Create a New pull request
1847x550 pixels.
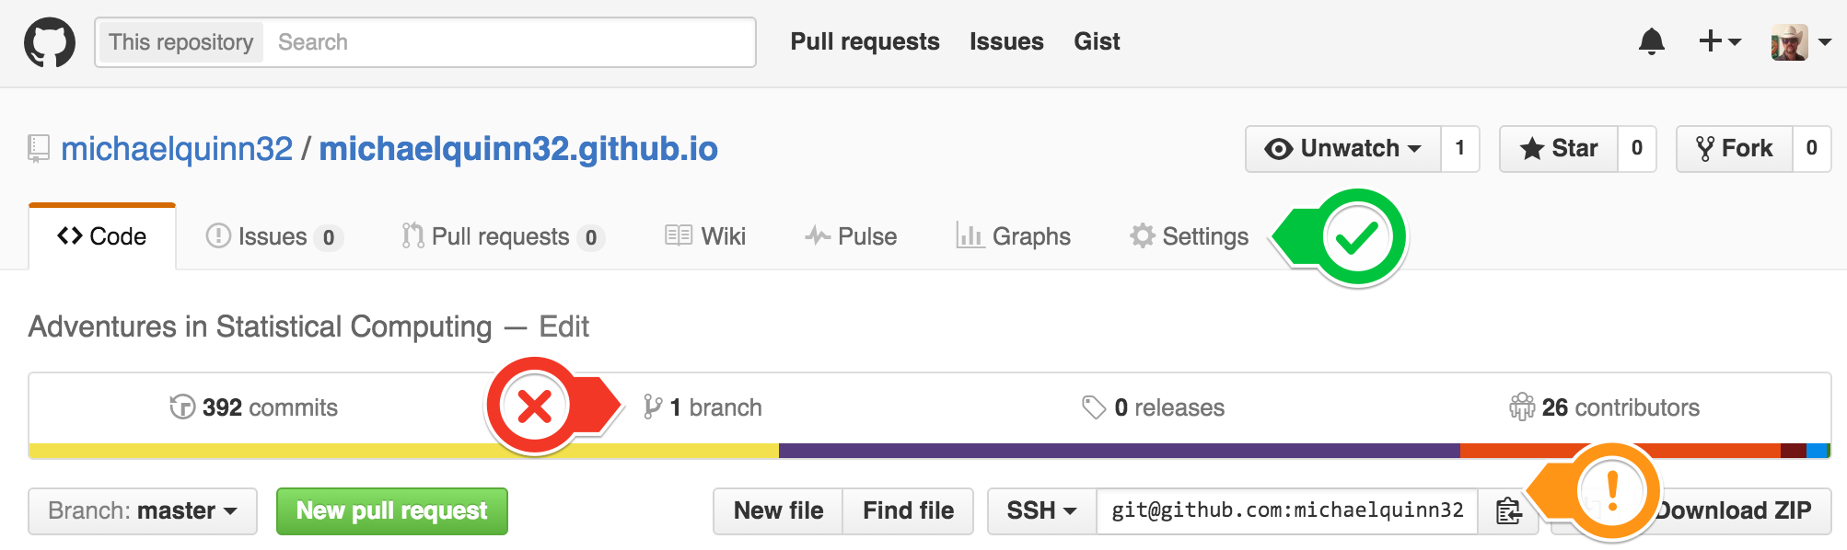392,511
